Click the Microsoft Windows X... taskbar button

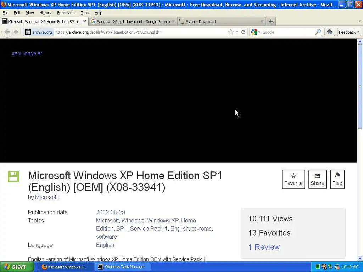tap(66, 267)
